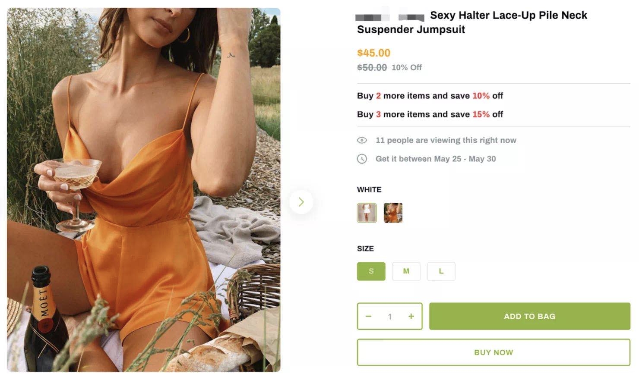
Task: Open the white dress color variant
Action: [366, 213]
